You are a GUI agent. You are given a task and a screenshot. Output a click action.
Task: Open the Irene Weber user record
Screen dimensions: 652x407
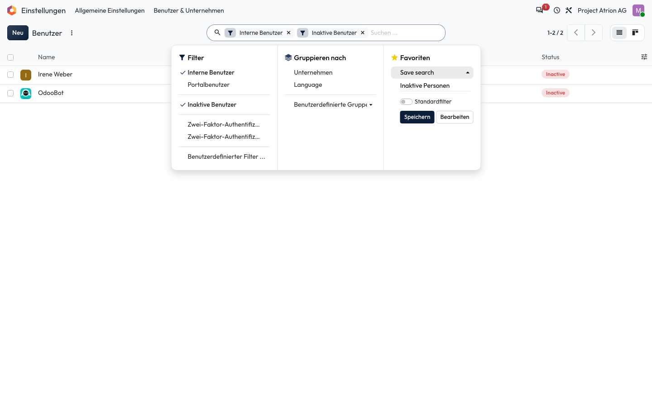(55, 74)
